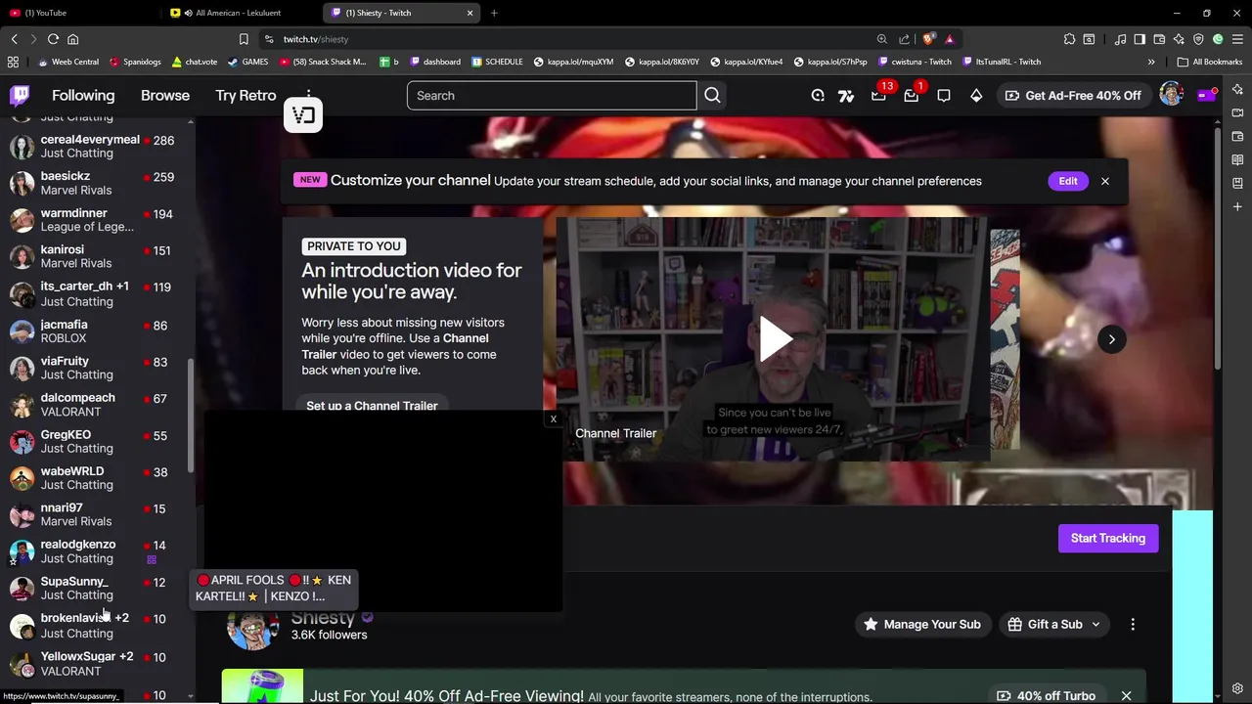Switch to the YouTube browser tab
This screenshot has height=704, width=1252.
[80, 13]
